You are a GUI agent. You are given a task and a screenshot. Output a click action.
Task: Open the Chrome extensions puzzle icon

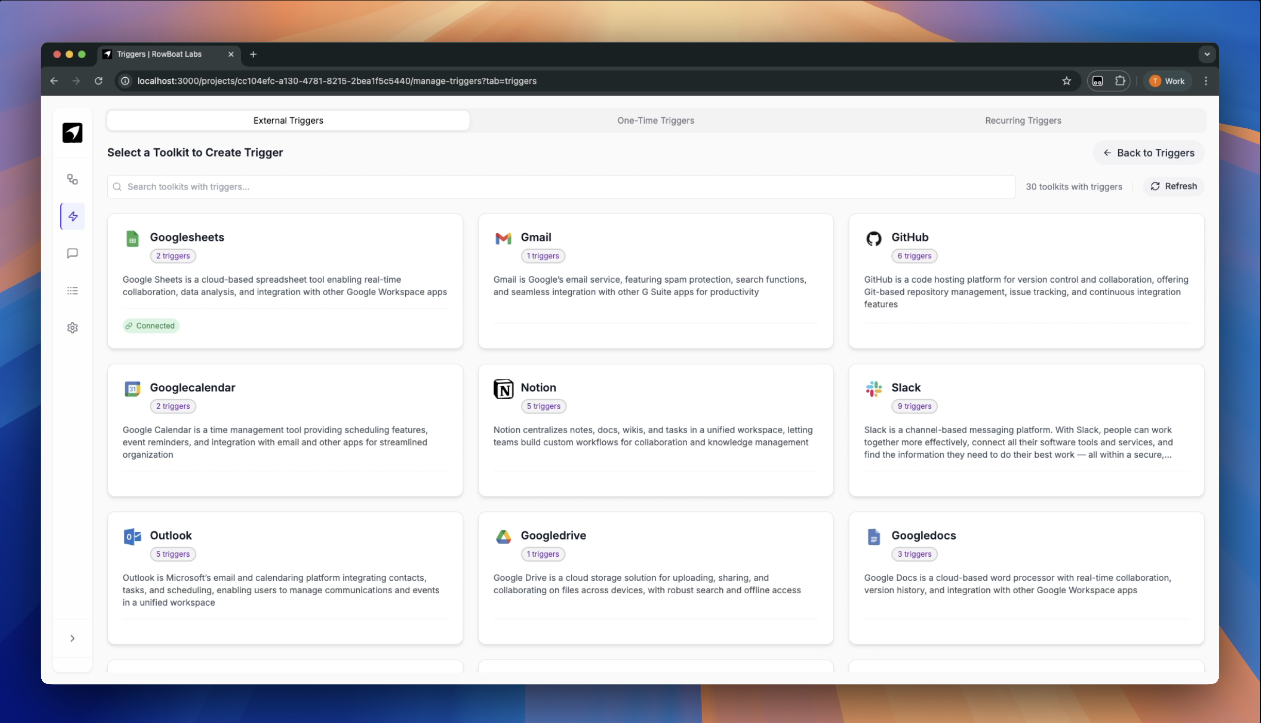(x=1120, y=81)
